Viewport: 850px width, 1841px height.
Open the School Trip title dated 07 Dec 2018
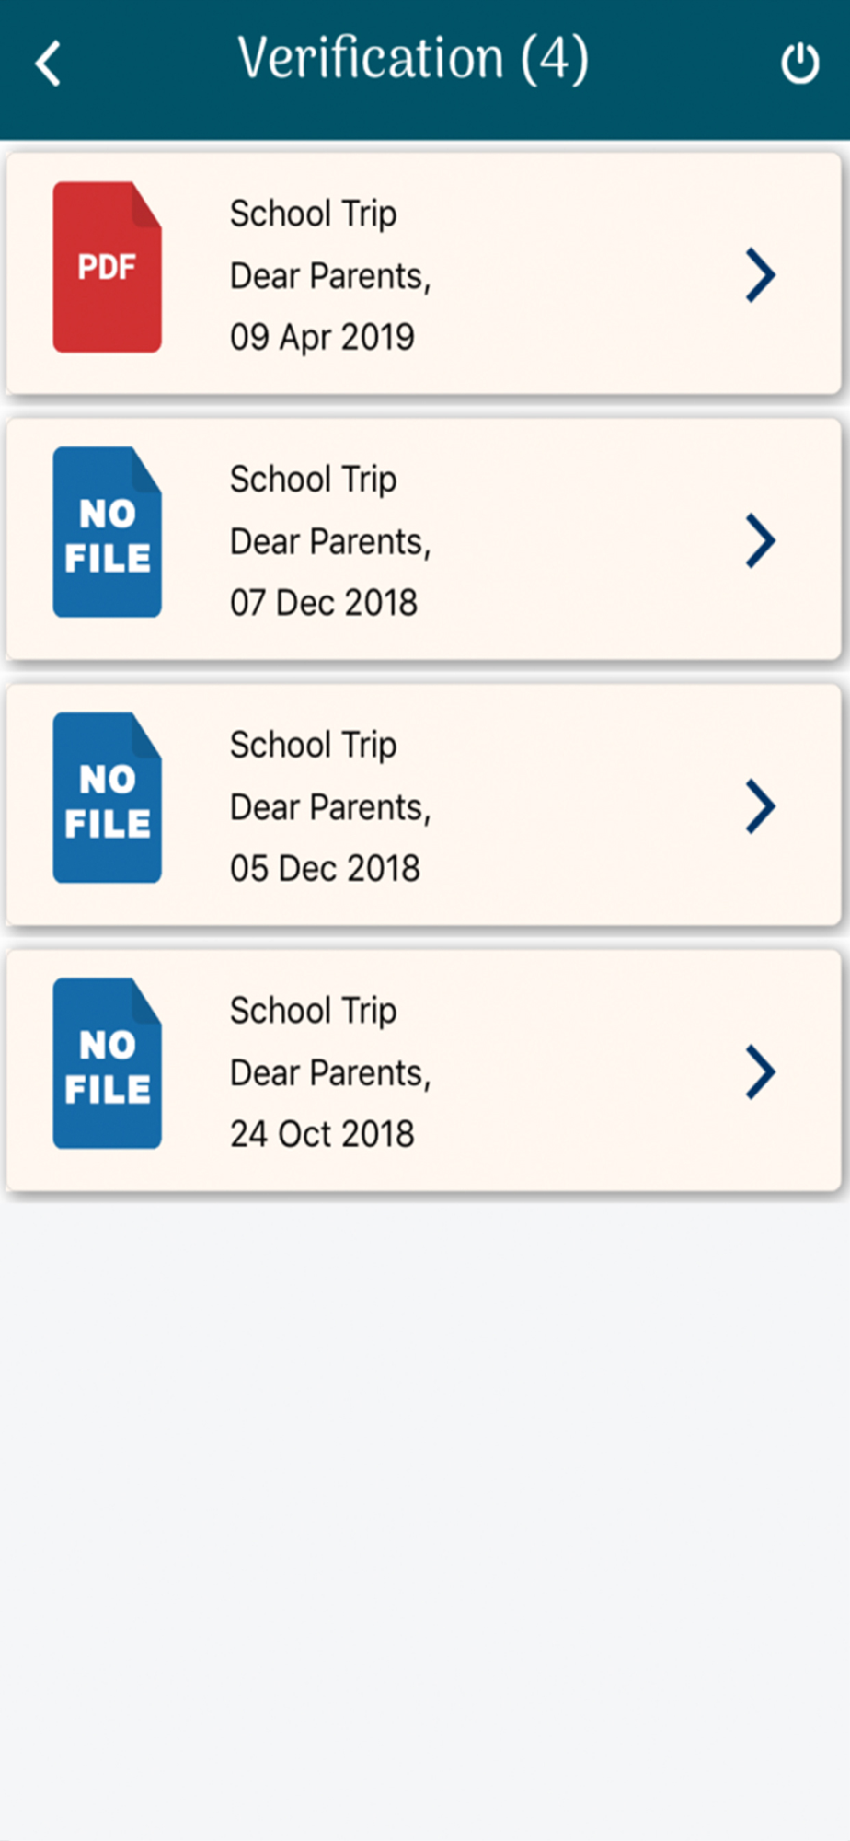coord(314,480)
